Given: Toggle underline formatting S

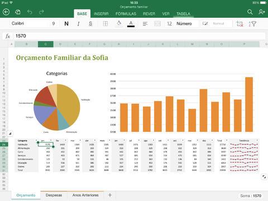Looking at the screenshot, I should 90,23.
